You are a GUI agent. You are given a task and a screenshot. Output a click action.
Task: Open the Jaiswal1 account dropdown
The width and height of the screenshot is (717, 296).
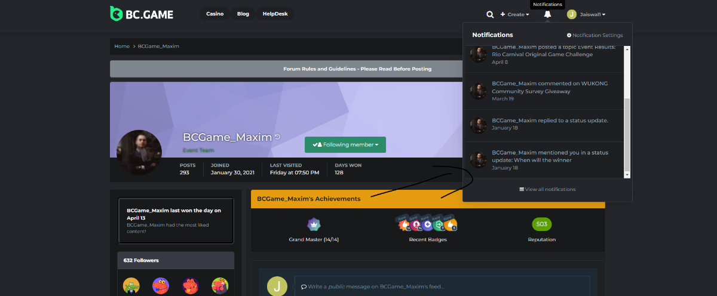pos(586,14)
